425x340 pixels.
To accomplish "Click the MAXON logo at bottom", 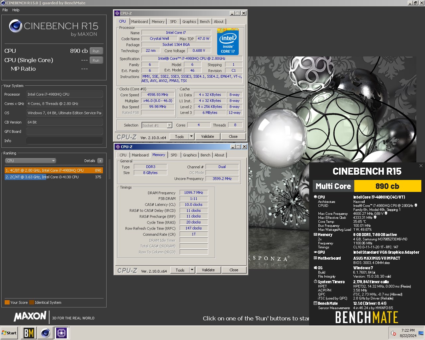I will point(30,316).
